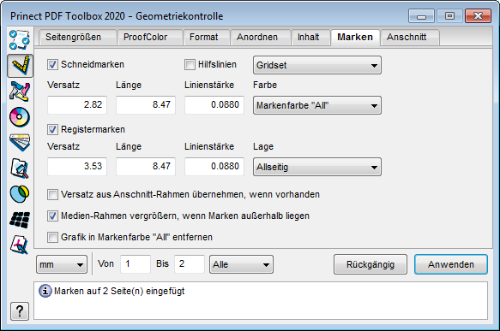Select the Geometry control ruler icon

click(20, 66)
